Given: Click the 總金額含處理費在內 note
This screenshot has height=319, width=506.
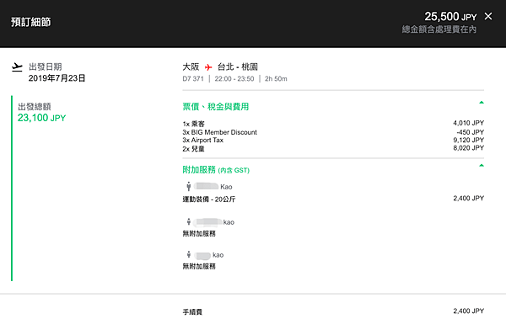Looking at the screenshot, I should [439, 29].
